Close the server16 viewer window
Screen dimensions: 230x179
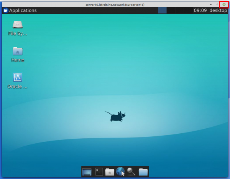224,5
